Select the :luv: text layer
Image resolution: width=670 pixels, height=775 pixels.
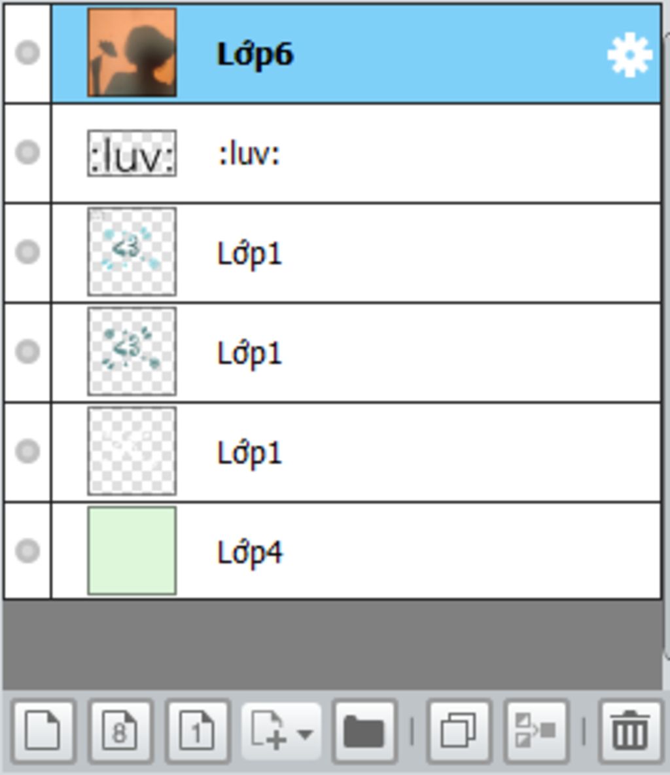tap(356, 153)
